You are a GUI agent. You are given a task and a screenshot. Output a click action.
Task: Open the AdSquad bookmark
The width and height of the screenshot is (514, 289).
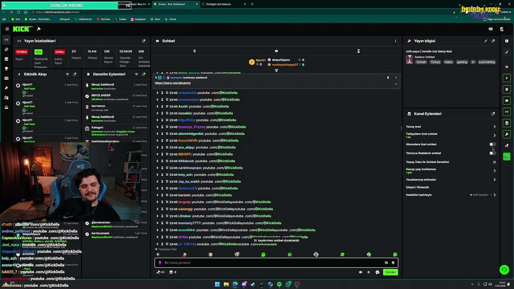click(62, 19)
